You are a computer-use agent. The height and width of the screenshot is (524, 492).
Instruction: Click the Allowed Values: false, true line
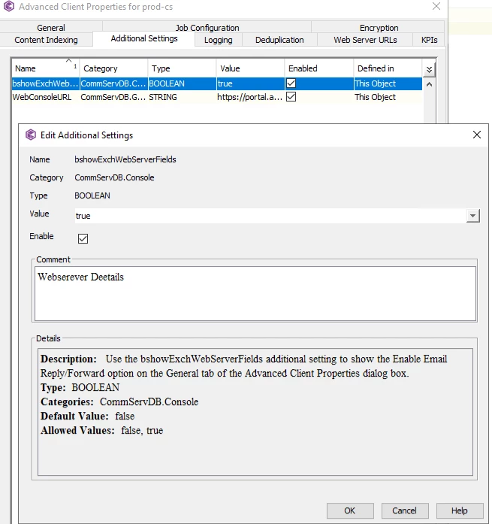pos(102,431)
